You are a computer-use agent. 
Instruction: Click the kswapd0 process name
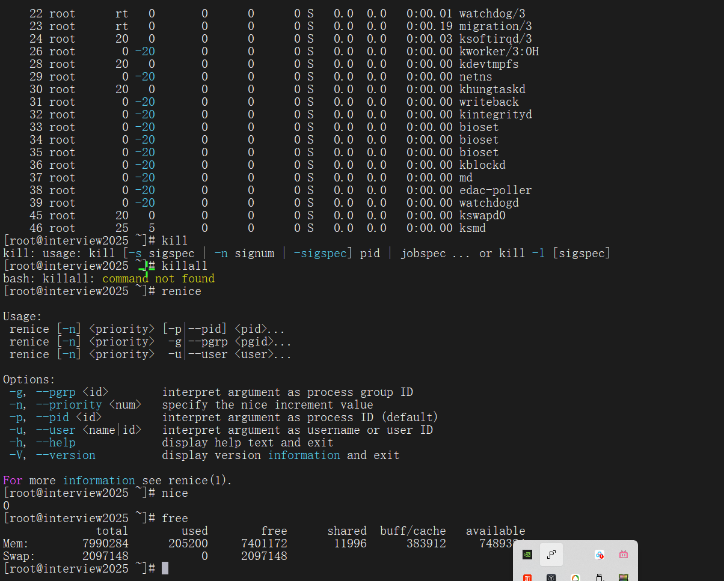tap(482, 215)
